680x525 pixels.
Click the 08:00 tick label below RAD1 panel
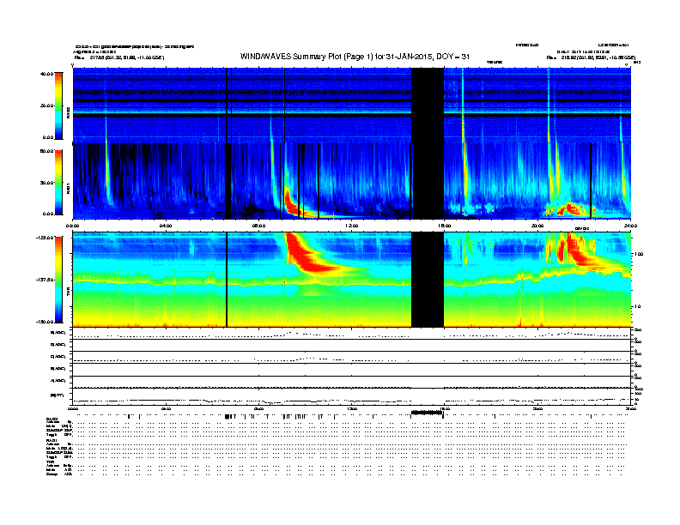(x=258, y=226)
